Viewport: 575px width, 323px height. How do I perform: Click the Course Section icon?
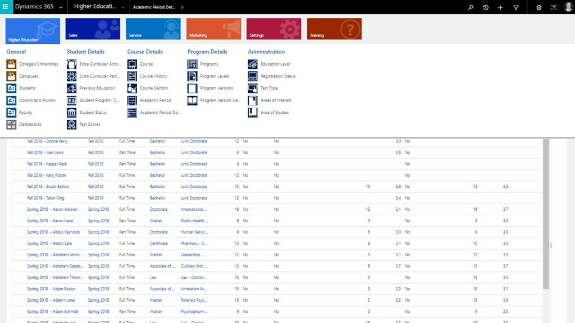132,88
